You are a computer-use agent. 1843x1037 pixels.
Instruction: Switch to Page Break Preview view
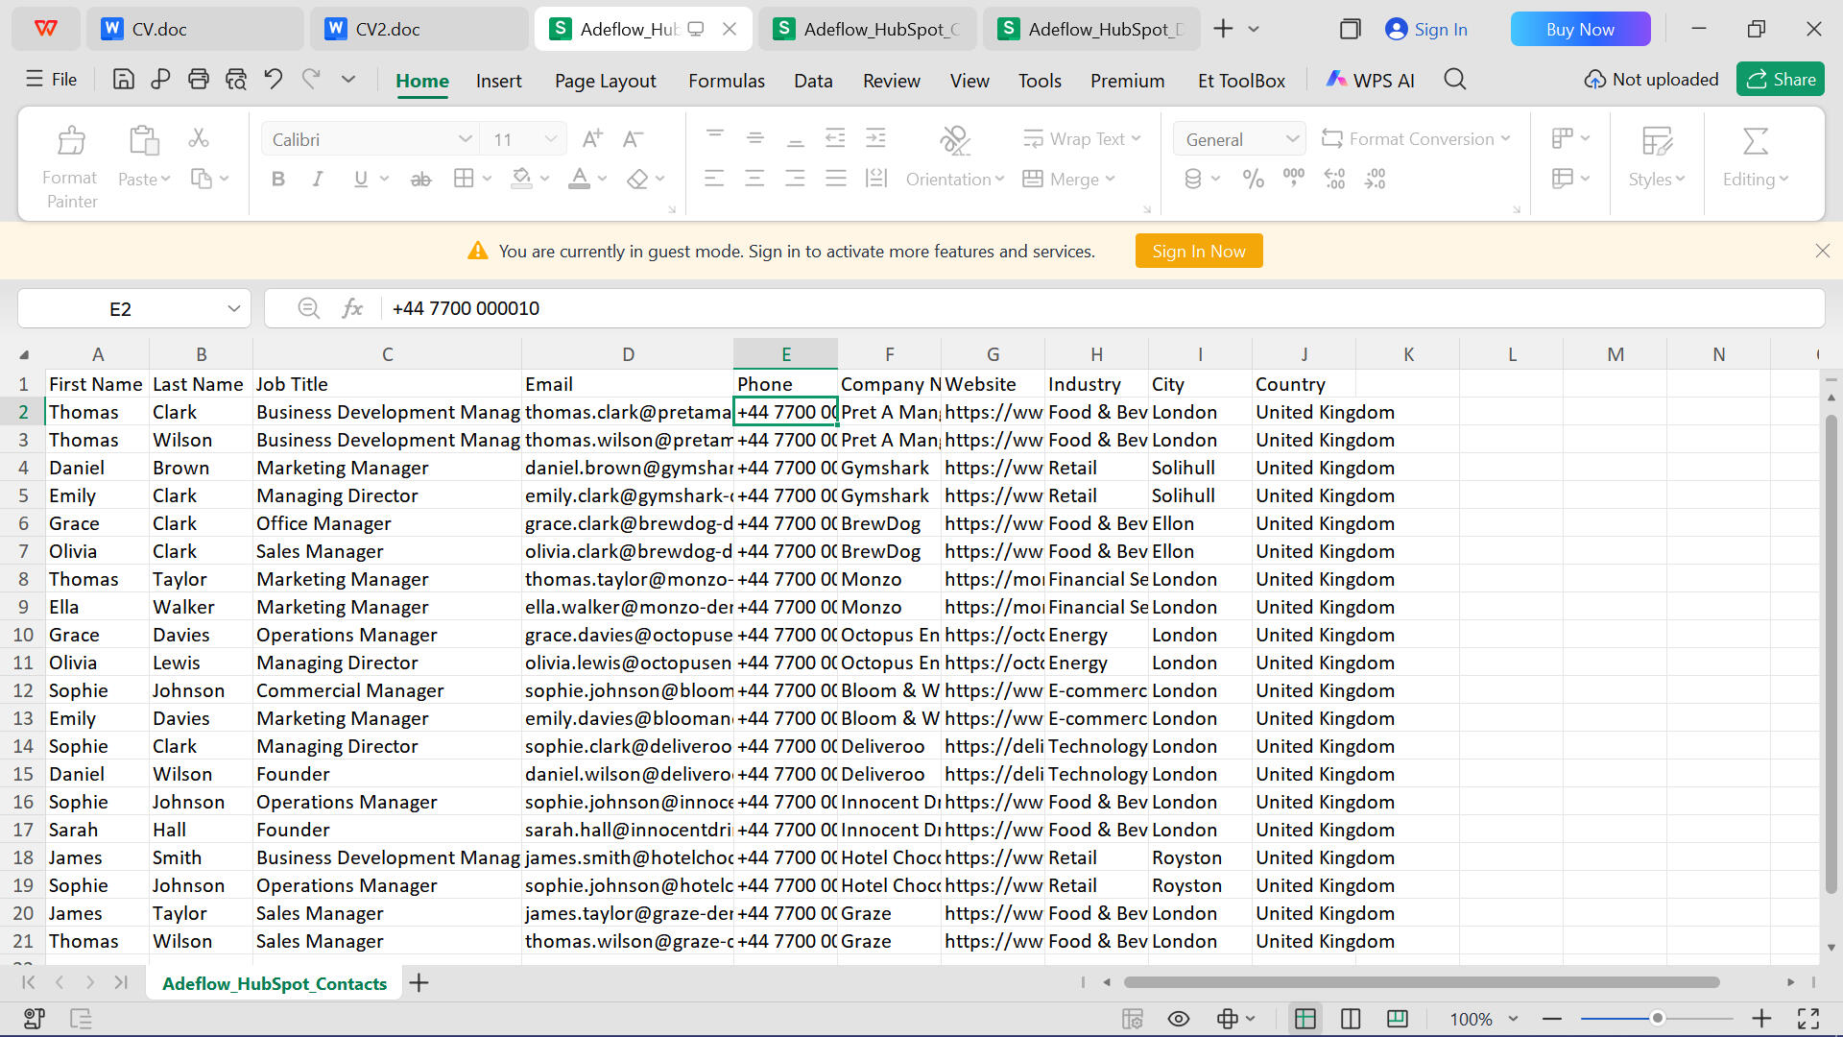point(1398,1019)
